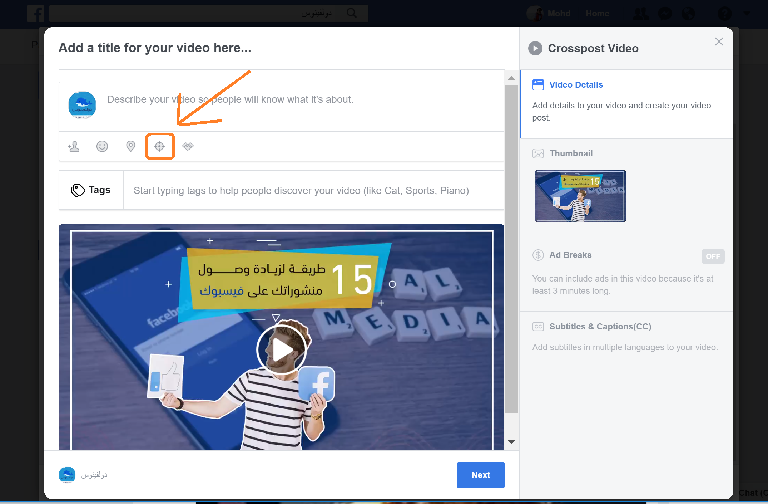Click the Home link in top bar
768x504 pixels.
coord(597,14)
